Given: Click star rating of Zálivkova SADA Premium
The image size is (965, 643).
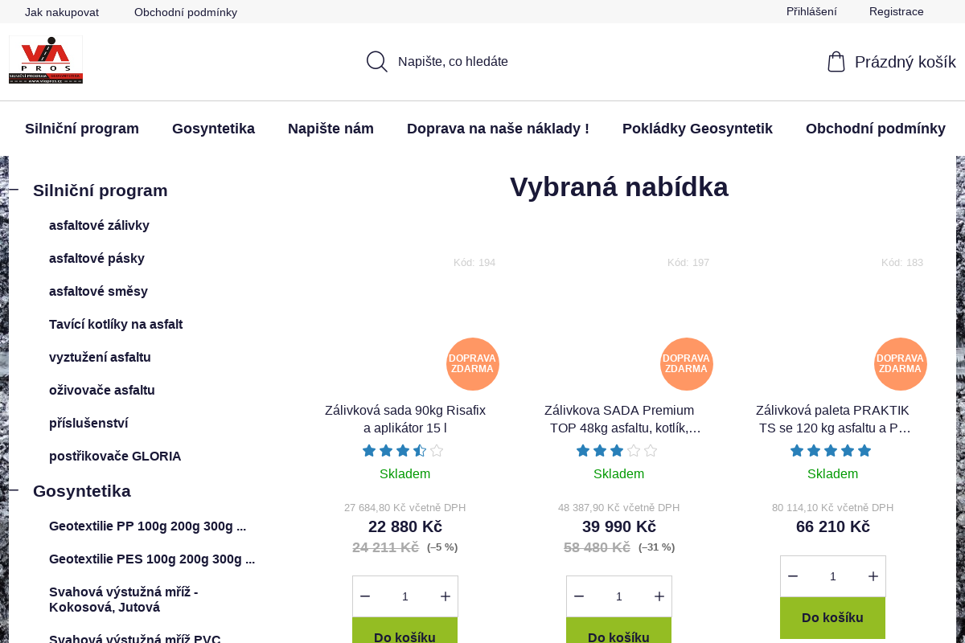Looking at the screenshot, I should pyautogui.click(x=617, y=451).
